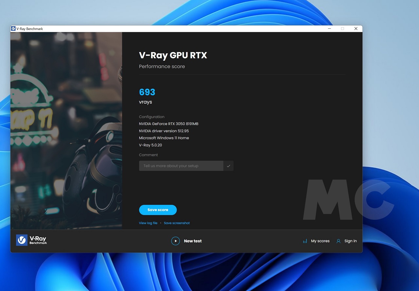This screenshot has height=291, width=419.
Task: Click the Save screenshot link
Action: click(x=177, y=223)
